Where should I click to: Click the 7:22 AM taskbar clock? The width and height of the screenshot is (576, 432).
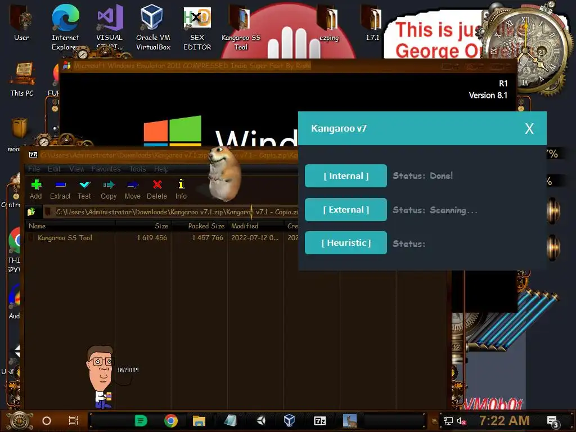tap(505, 421)
